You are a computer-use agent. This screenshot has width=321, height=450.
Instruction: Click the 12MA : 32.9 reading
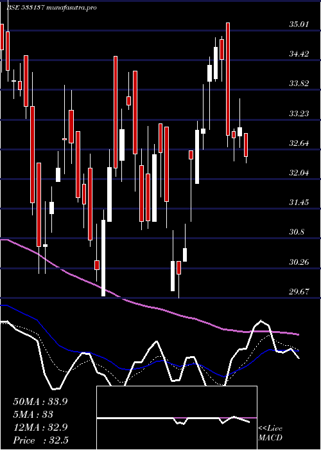point(40,428)
